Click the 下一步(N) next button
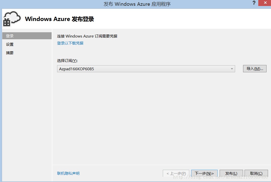The image size is (271, 182). (204, 173)
